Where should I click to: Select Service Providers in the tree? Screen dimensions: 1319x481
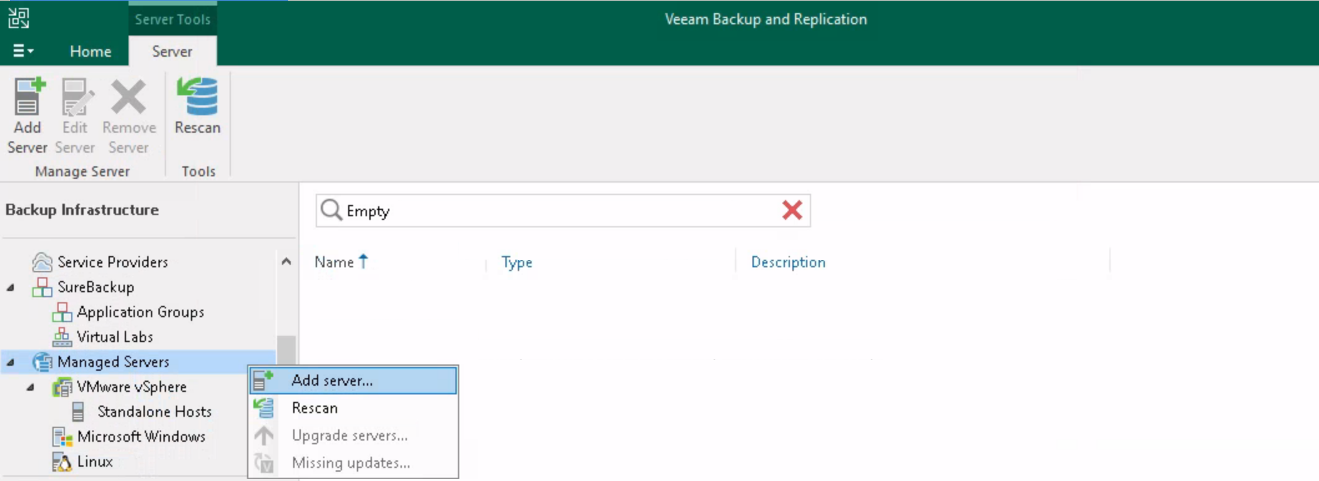pyautogui.click(x=113, y=262)
